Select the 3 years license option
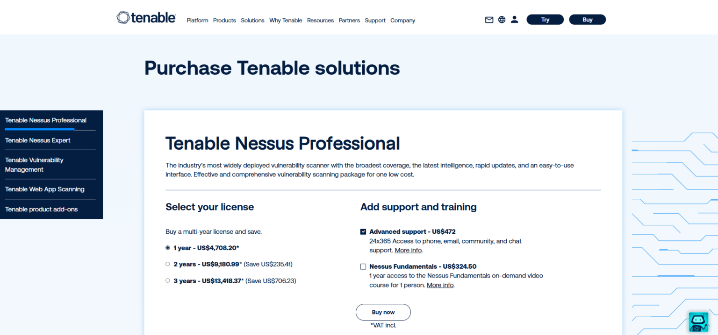Viewport: 718px width, 335px height. 167,280
